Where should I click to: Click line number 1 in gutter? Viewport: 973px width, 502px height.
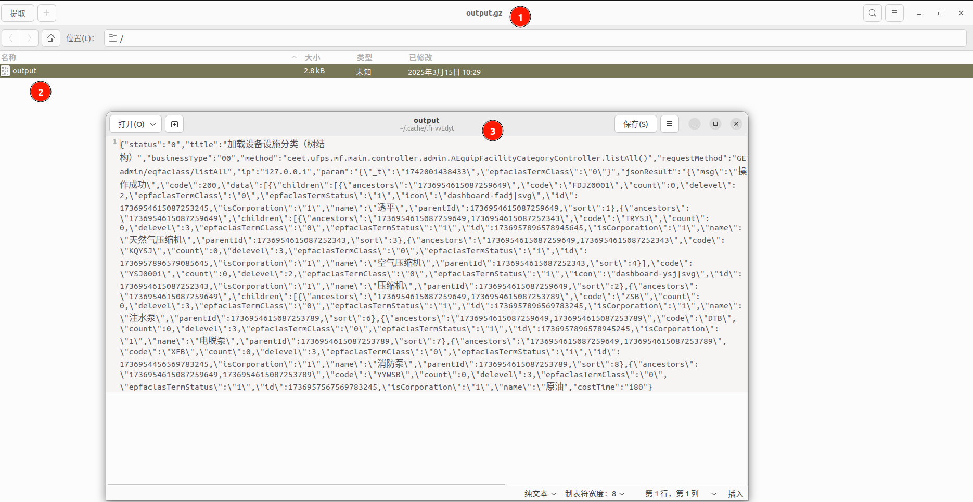[x=114, y=141]
